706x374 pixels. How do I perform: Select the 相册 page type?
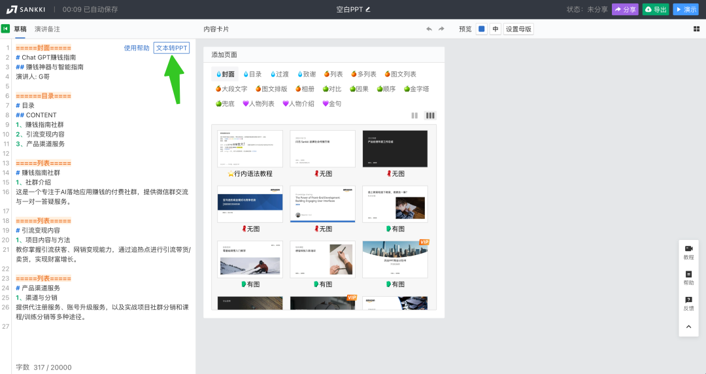pos(305,89)
